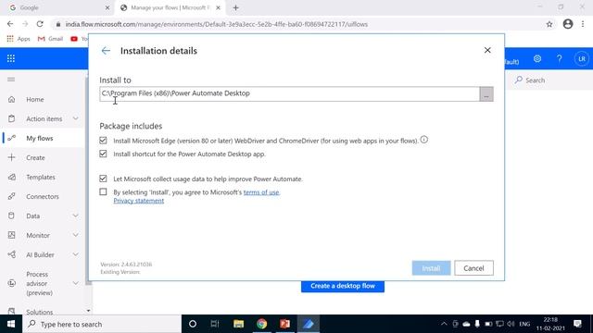593x333 pixels.
Task: Open Solutions in sidebar
Action: pyautogui.click(x=39, y=312)
